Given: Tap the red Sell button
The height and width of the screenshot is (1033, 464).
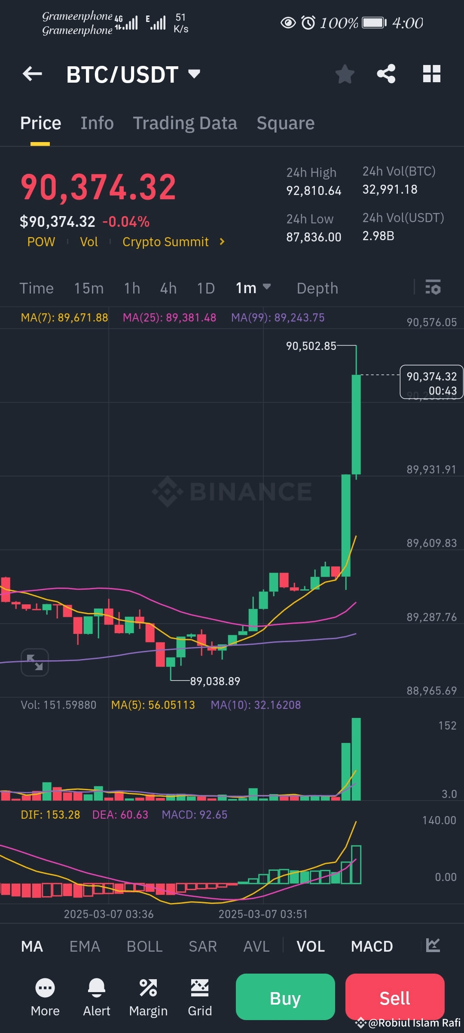Looking at the screenshot, I should 394,998.
